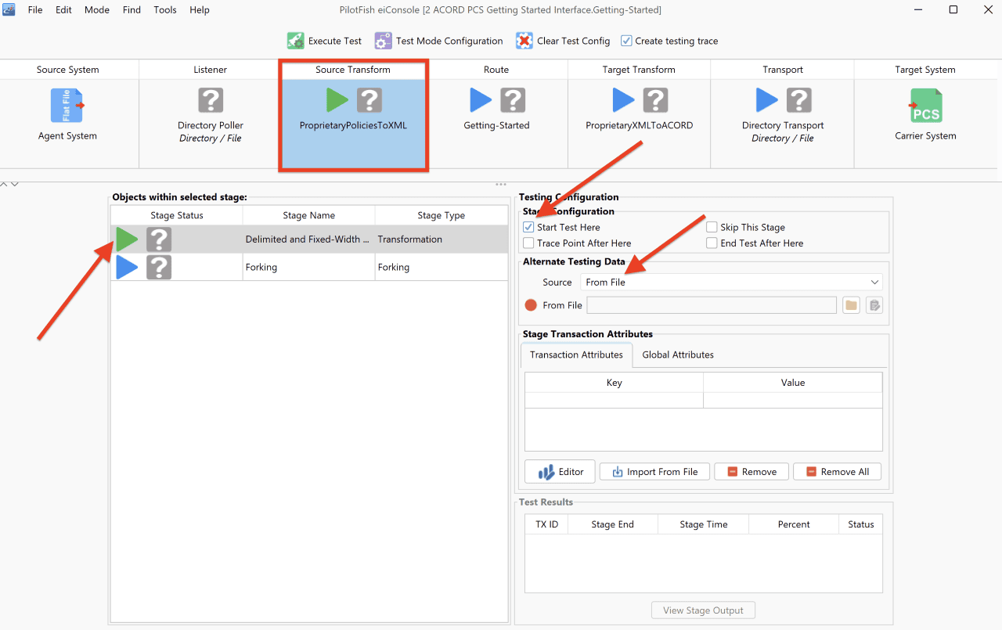This screenshot has width=1002, height=630.
Task: Click question mark icon in Delimited row
Action: tap(159, 239)
